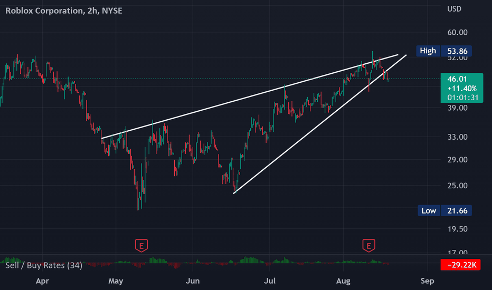492x290 pixels.
Task: Click the August earnings 'E' marker
Action: click(368, 246)
